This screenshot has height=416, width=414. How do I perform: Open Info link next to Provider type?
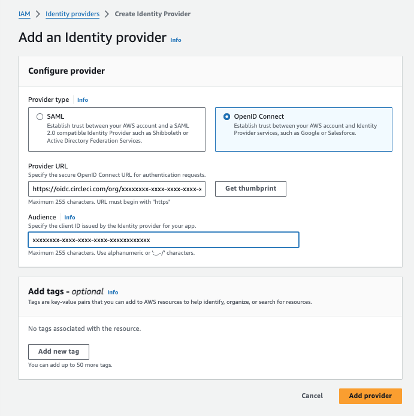83,100
